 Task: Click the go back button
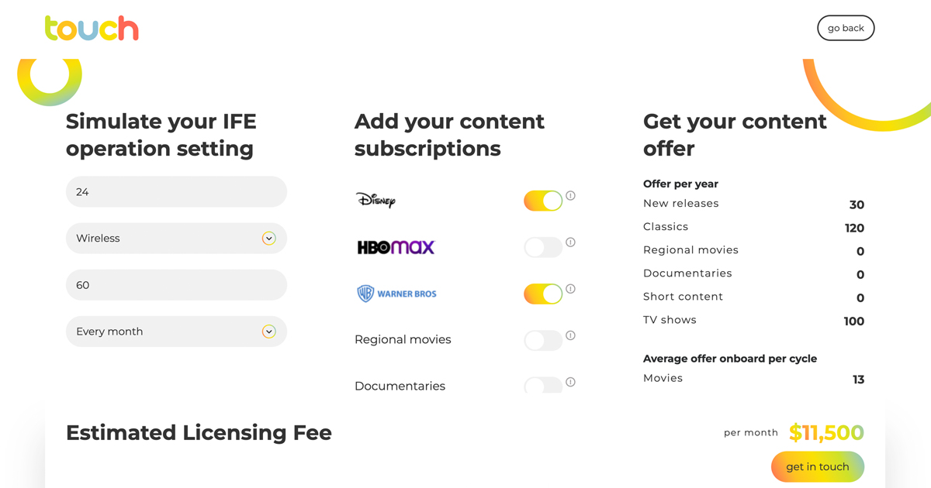click(846, 28)
